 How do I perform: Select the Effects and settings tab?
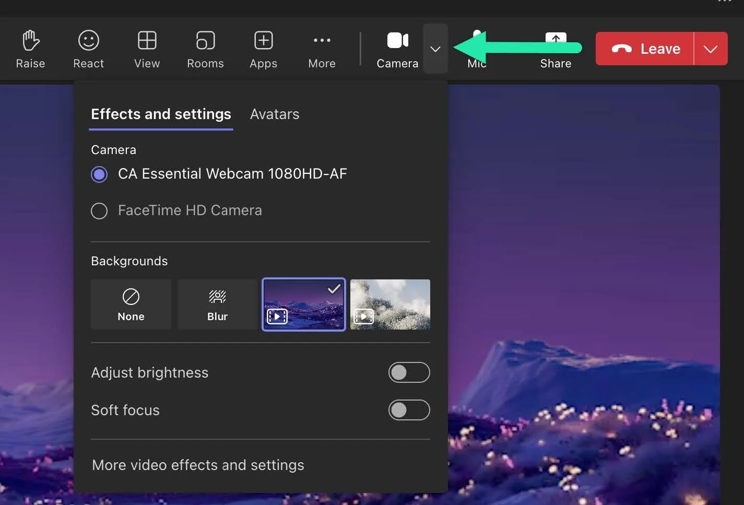(x=161, y=114)
